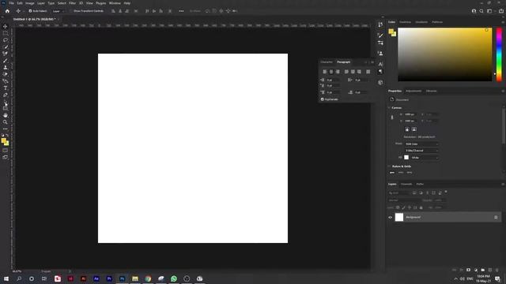Open the History panel icon in collapsed dock
This screenshot has height=284, width=506.
pos(380,24)
